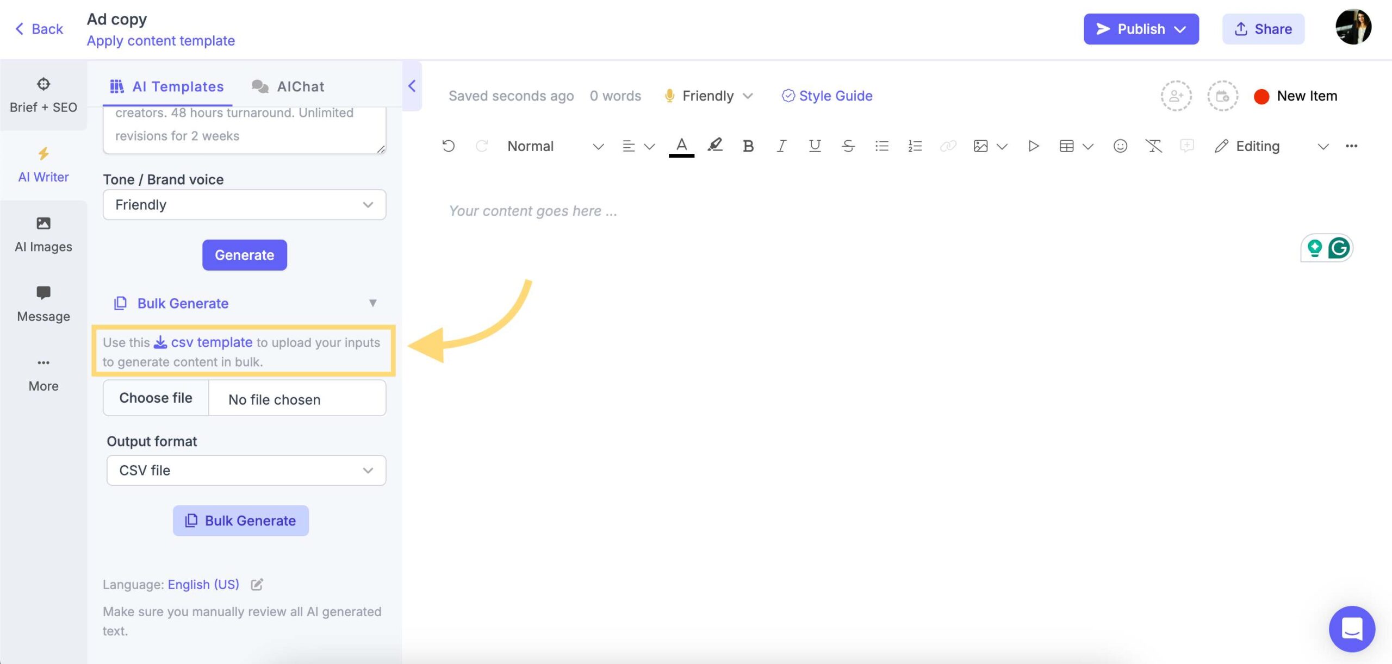This screenshot has height=664, width=1392.
Task: Click the add comment icon
Action: [1187, 146]
